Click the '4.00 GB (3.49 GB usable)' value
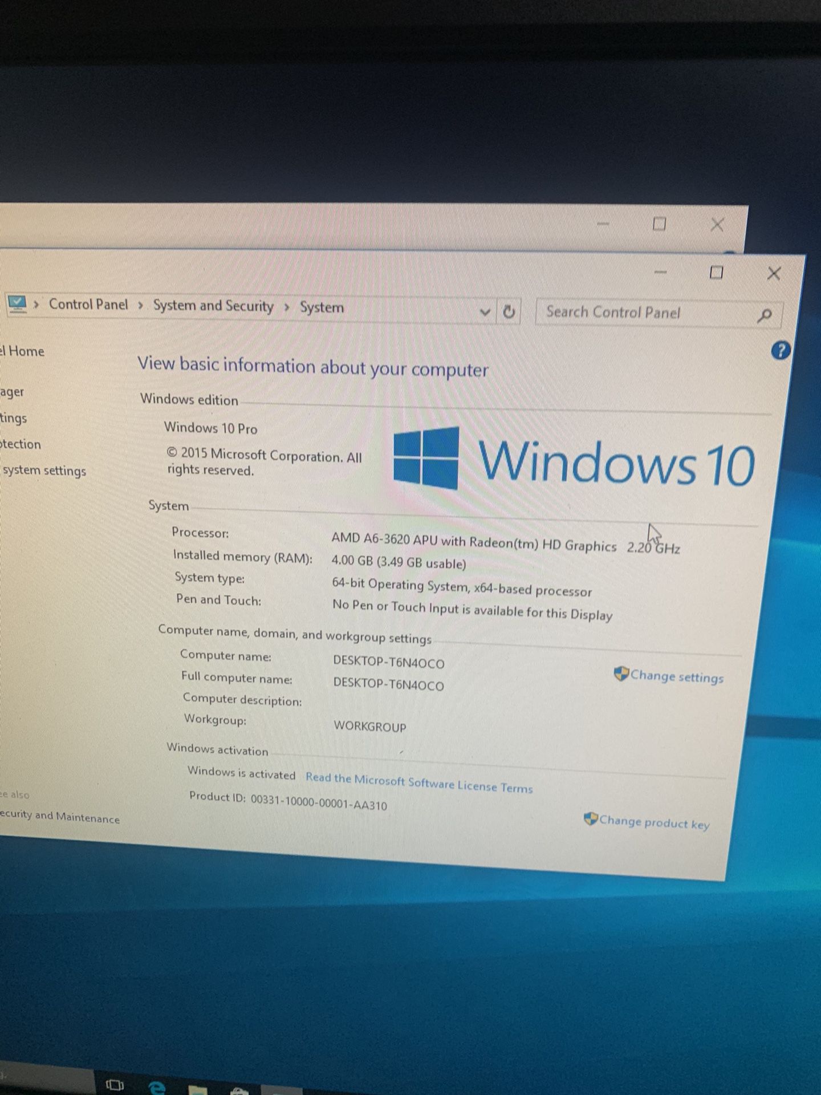 click(399, 562)
